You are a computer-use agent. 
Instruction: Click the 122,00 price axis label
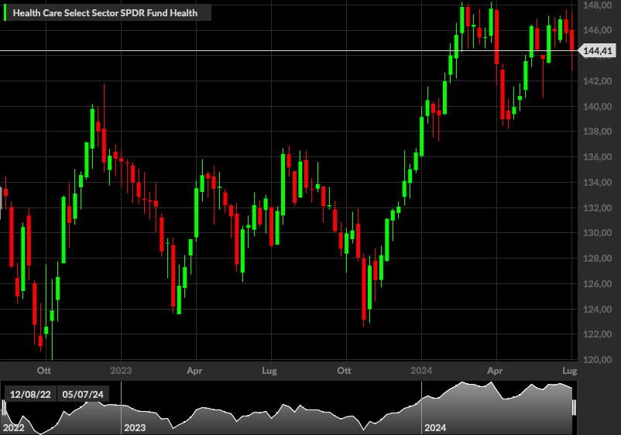tap(597, 334)
